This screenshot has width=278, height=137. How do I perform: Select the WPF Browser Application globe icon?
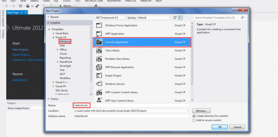[x=99, y=67]
